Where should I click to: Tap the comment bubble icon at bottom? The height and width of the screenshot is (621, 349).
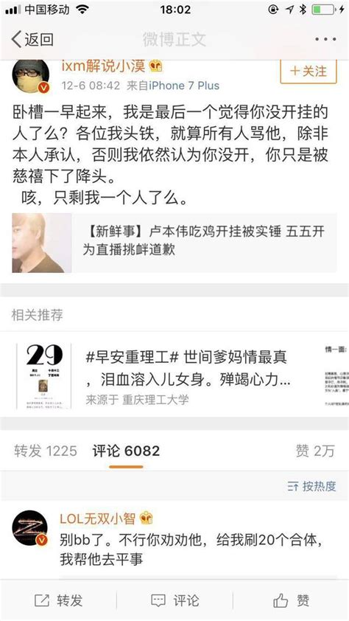[158, 600]
